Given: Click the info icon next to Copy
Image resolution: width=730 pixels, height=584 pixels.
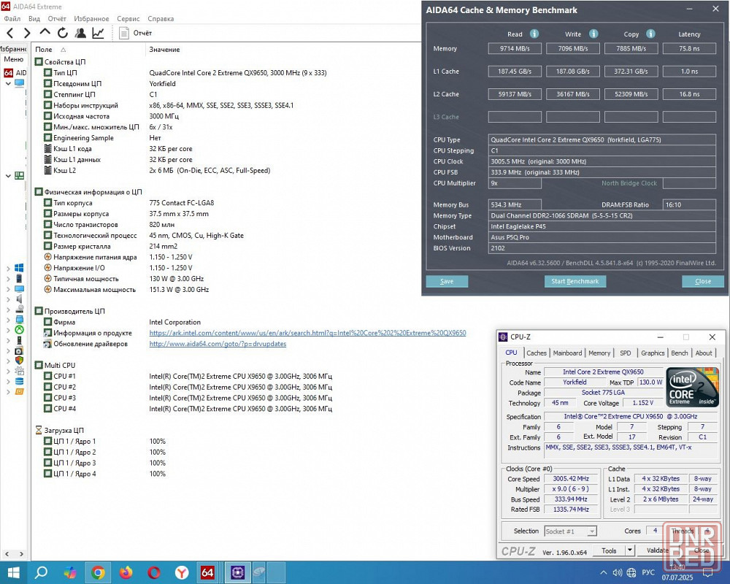Looking at the screenshot, I should pyautogui.click(x=651, y=34).
